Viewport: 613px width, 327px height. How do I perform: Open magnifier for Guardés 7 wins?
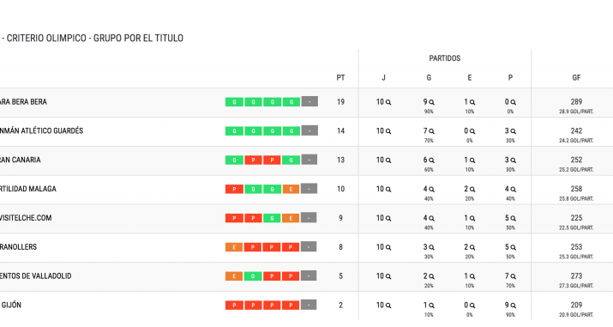point(431,131)
